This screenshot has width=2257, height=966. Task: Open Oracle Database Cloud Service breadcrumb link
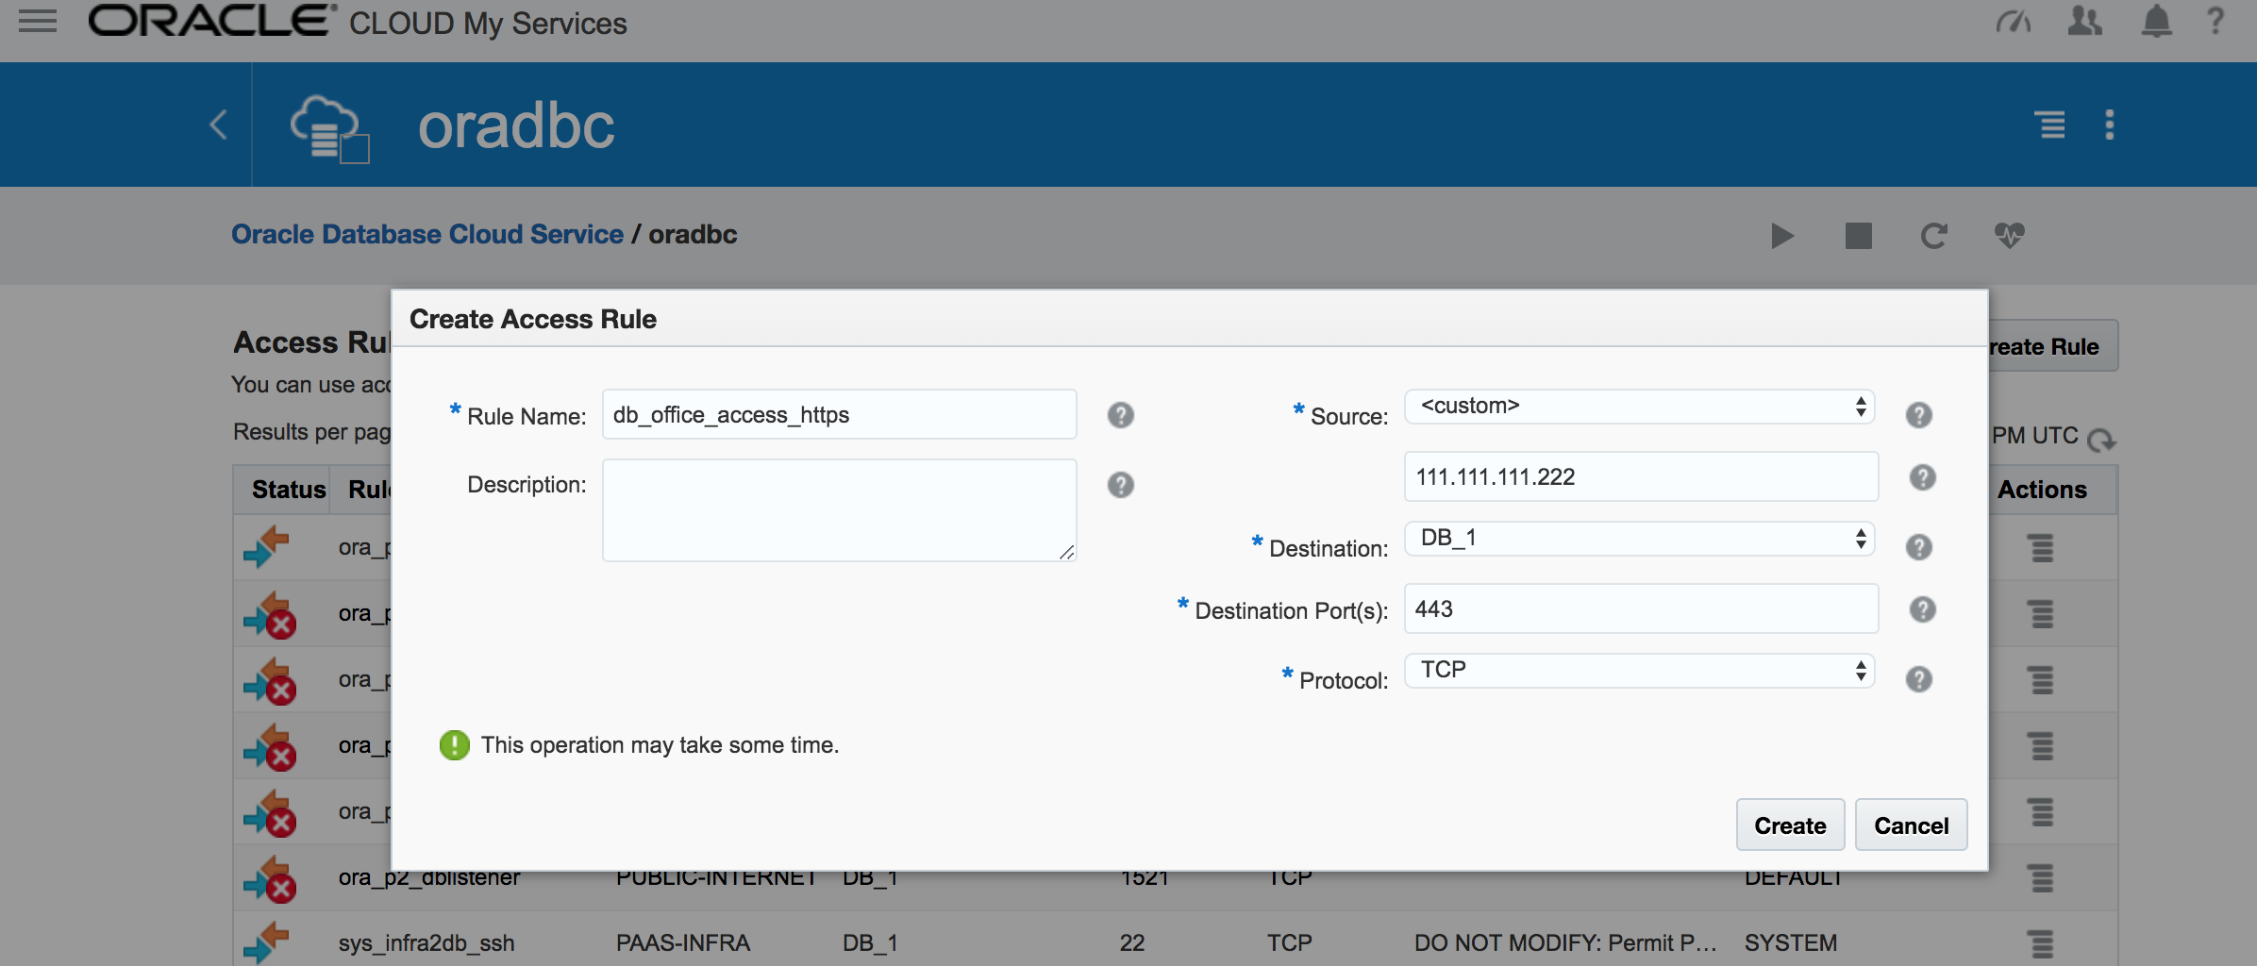427,234
